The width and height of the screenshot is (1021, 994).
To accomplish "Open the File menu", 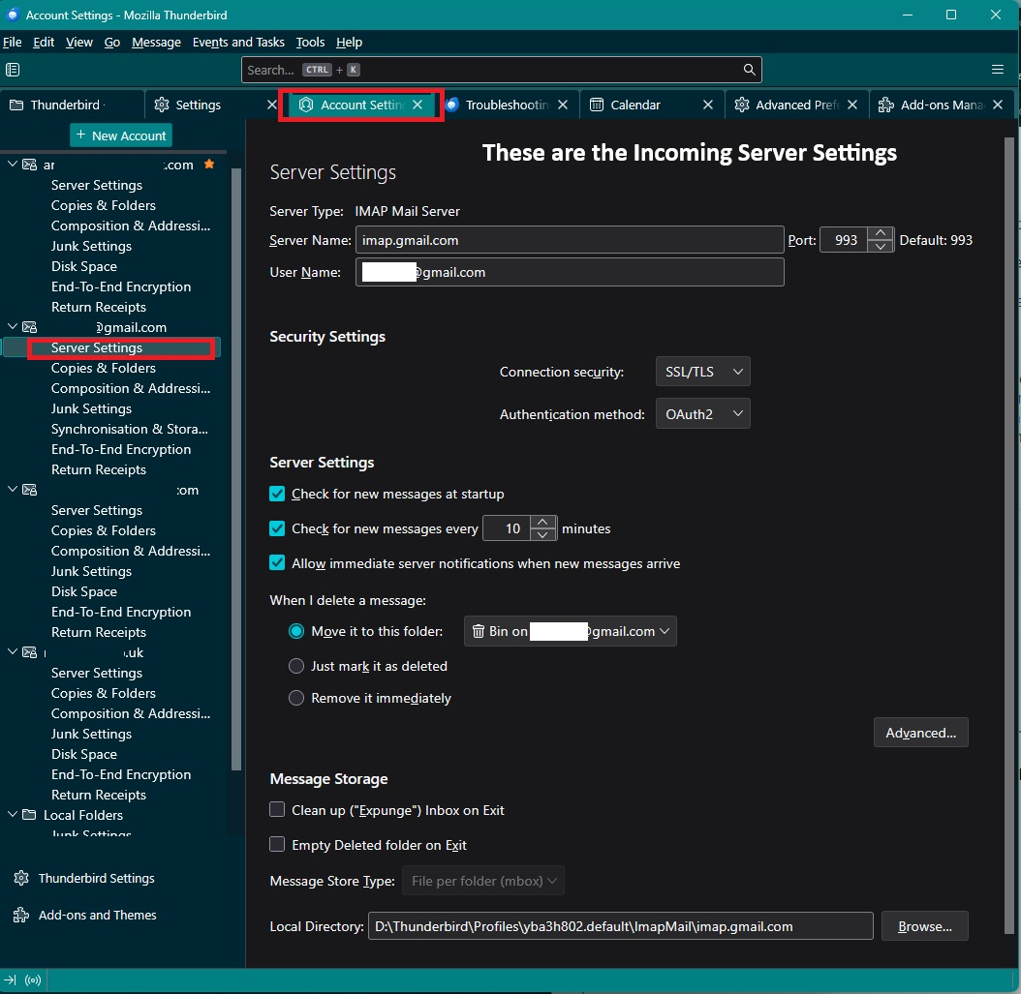I will click(x=13, y=43).
